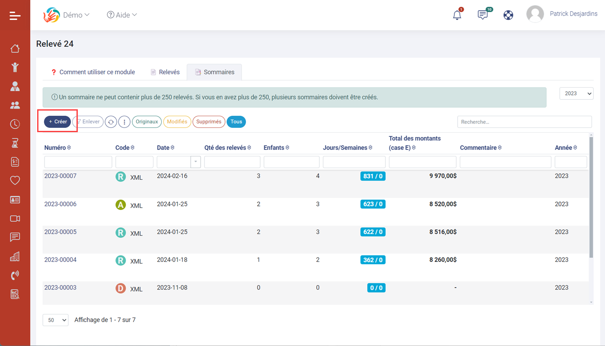Viewport: 605px width, 346px height.
Task: Sort by Code column
Action: click(125, 148)
